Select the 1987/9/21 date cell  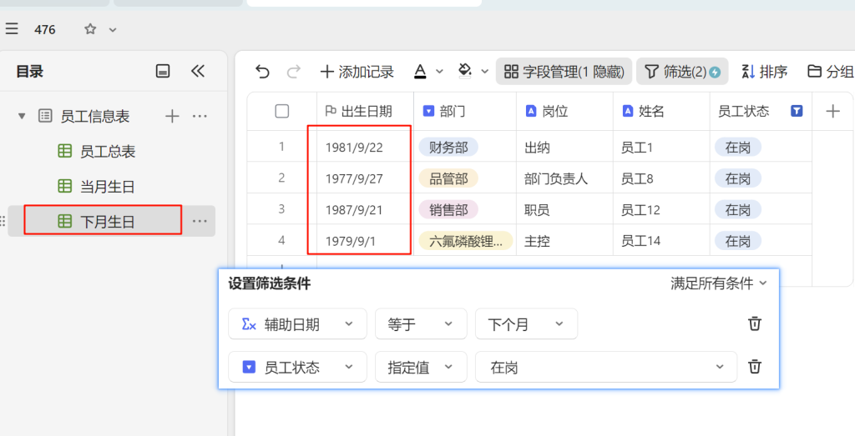coord(366,209)
